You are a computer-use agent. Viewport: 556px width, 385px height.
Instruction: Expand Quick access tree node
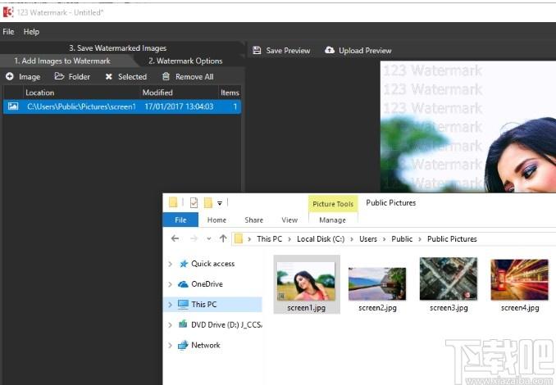click(x=171, y=264)
